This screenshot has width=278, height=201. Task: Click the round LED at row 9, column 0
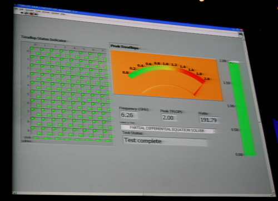tap(33, 128)
